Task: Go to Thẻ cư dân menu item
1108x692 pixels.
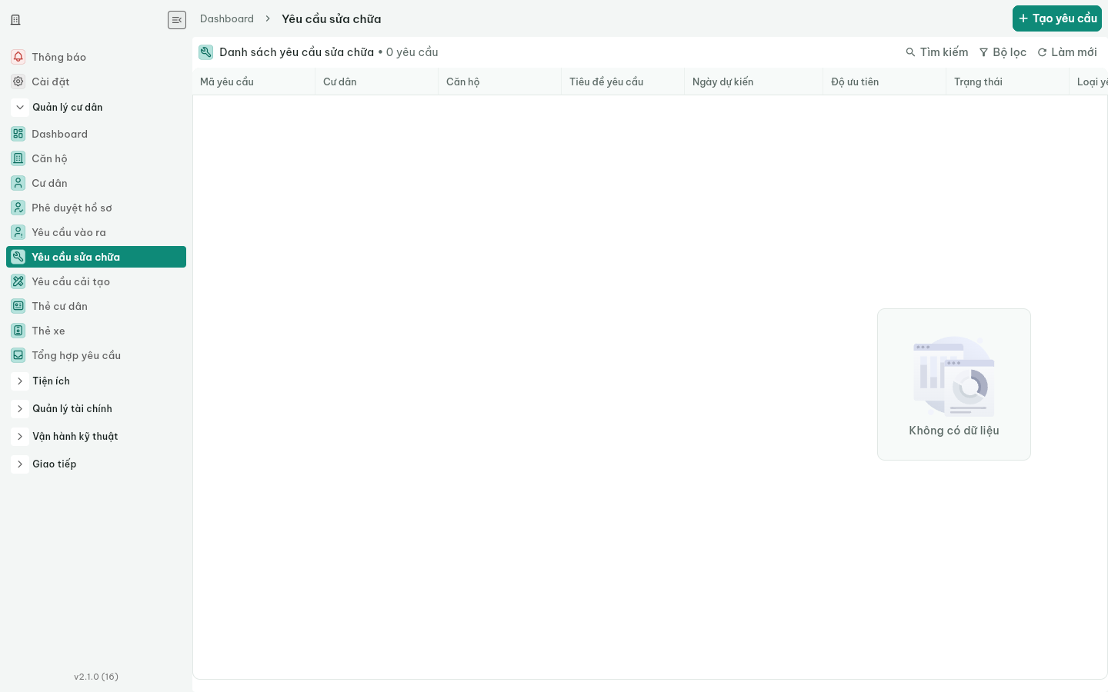Action: pos(96,306)
